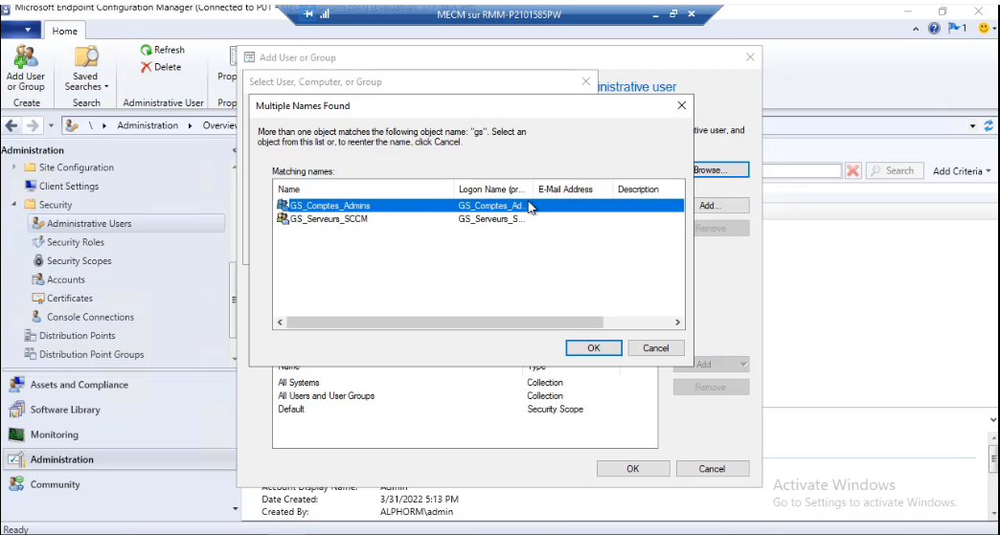This screenshot has height=535, width=1000.
Task: Collapse the Security folder in the tree
Action: coord(15,205)
